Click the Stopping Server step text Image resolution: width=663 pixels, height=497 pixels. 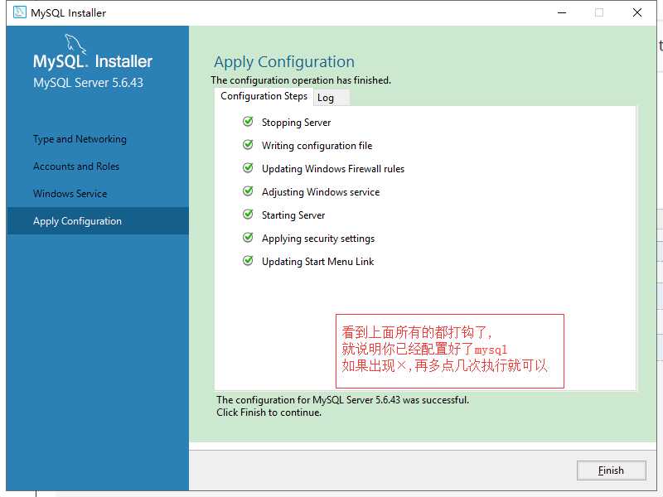pyautogui.click(x=296, y=123)
